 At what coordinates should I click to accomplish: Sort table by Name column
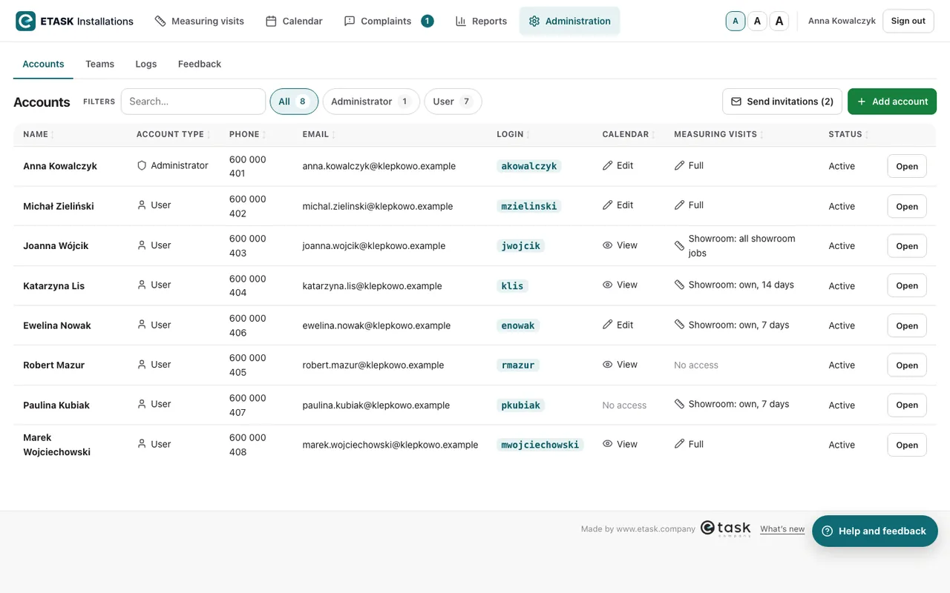click(39, 134)
